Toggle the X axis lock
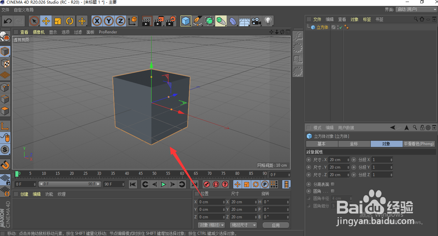Image resolution: width=438 pixels, height=236 pixels. [x=97, y=21]
